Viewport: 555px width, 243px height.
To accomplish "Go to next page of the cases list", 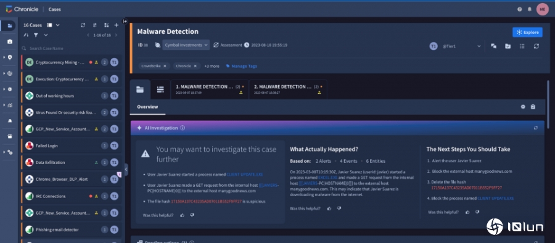I will (116, 35).
